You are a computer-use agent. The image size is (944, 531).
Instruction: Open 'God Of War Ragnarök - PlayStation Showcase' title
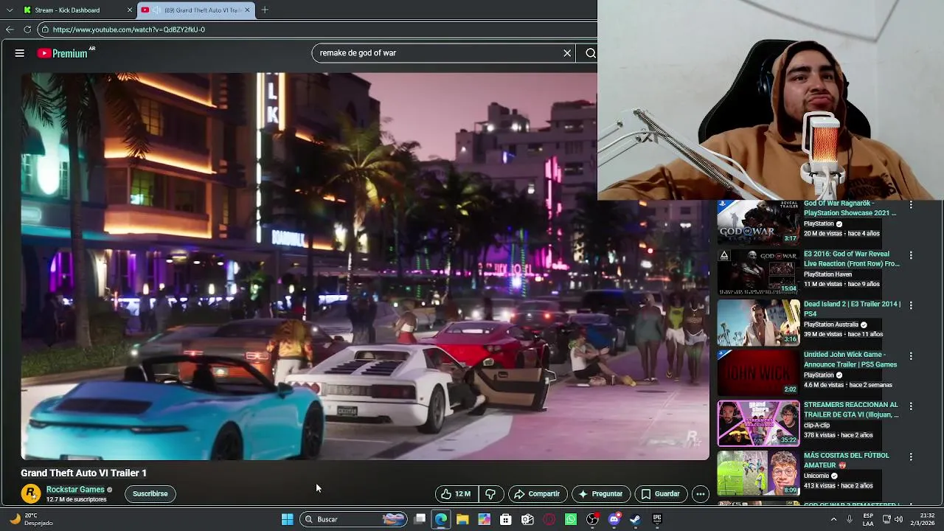pyautogui.click(x=850, y=208)
